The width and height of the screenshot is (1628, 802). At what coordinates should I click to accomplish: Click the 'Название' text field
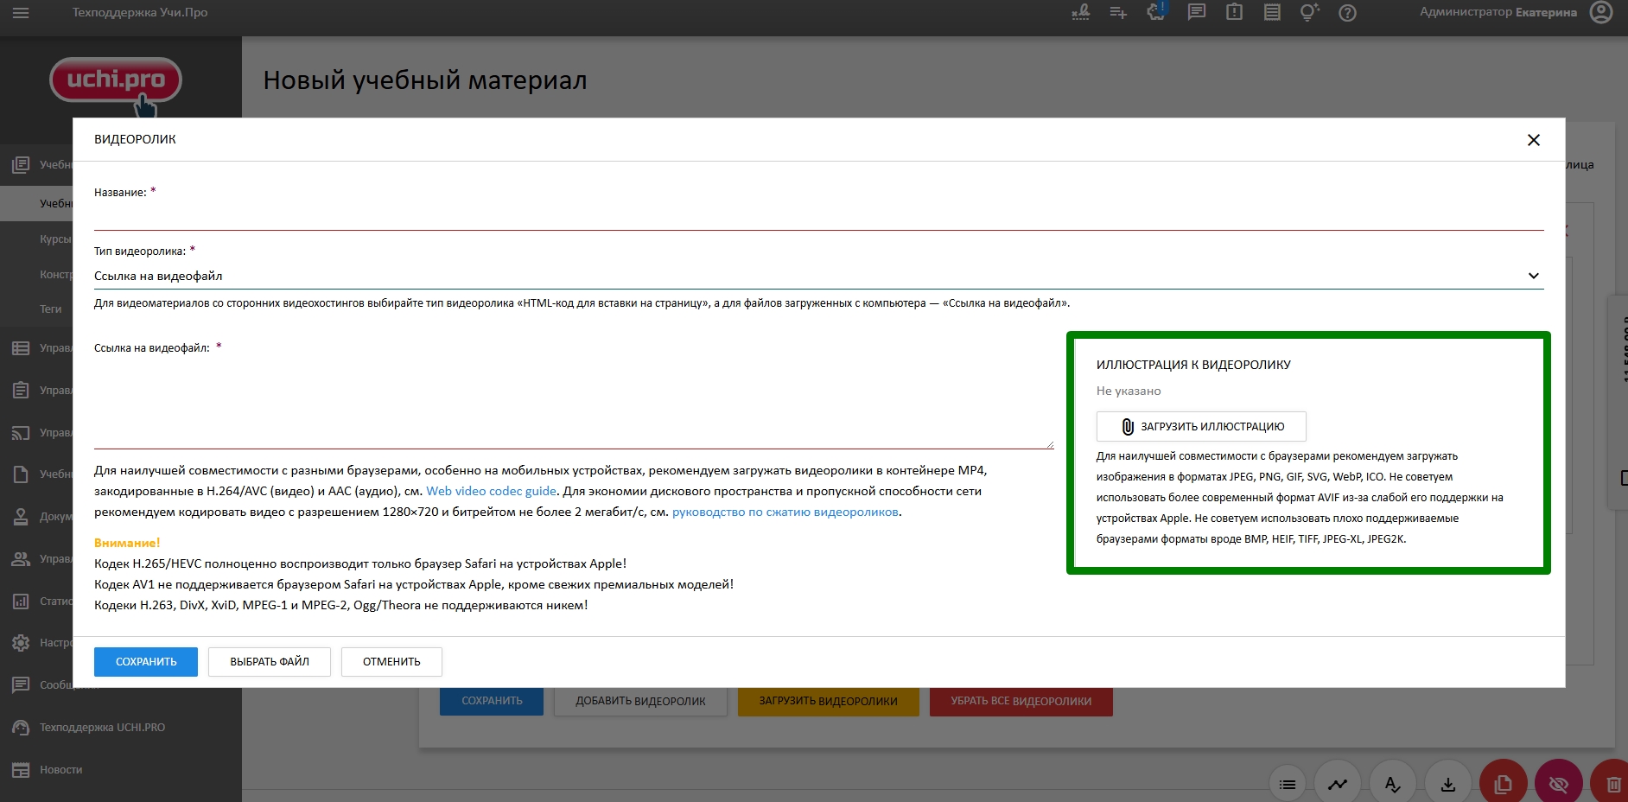click(817, 216)
